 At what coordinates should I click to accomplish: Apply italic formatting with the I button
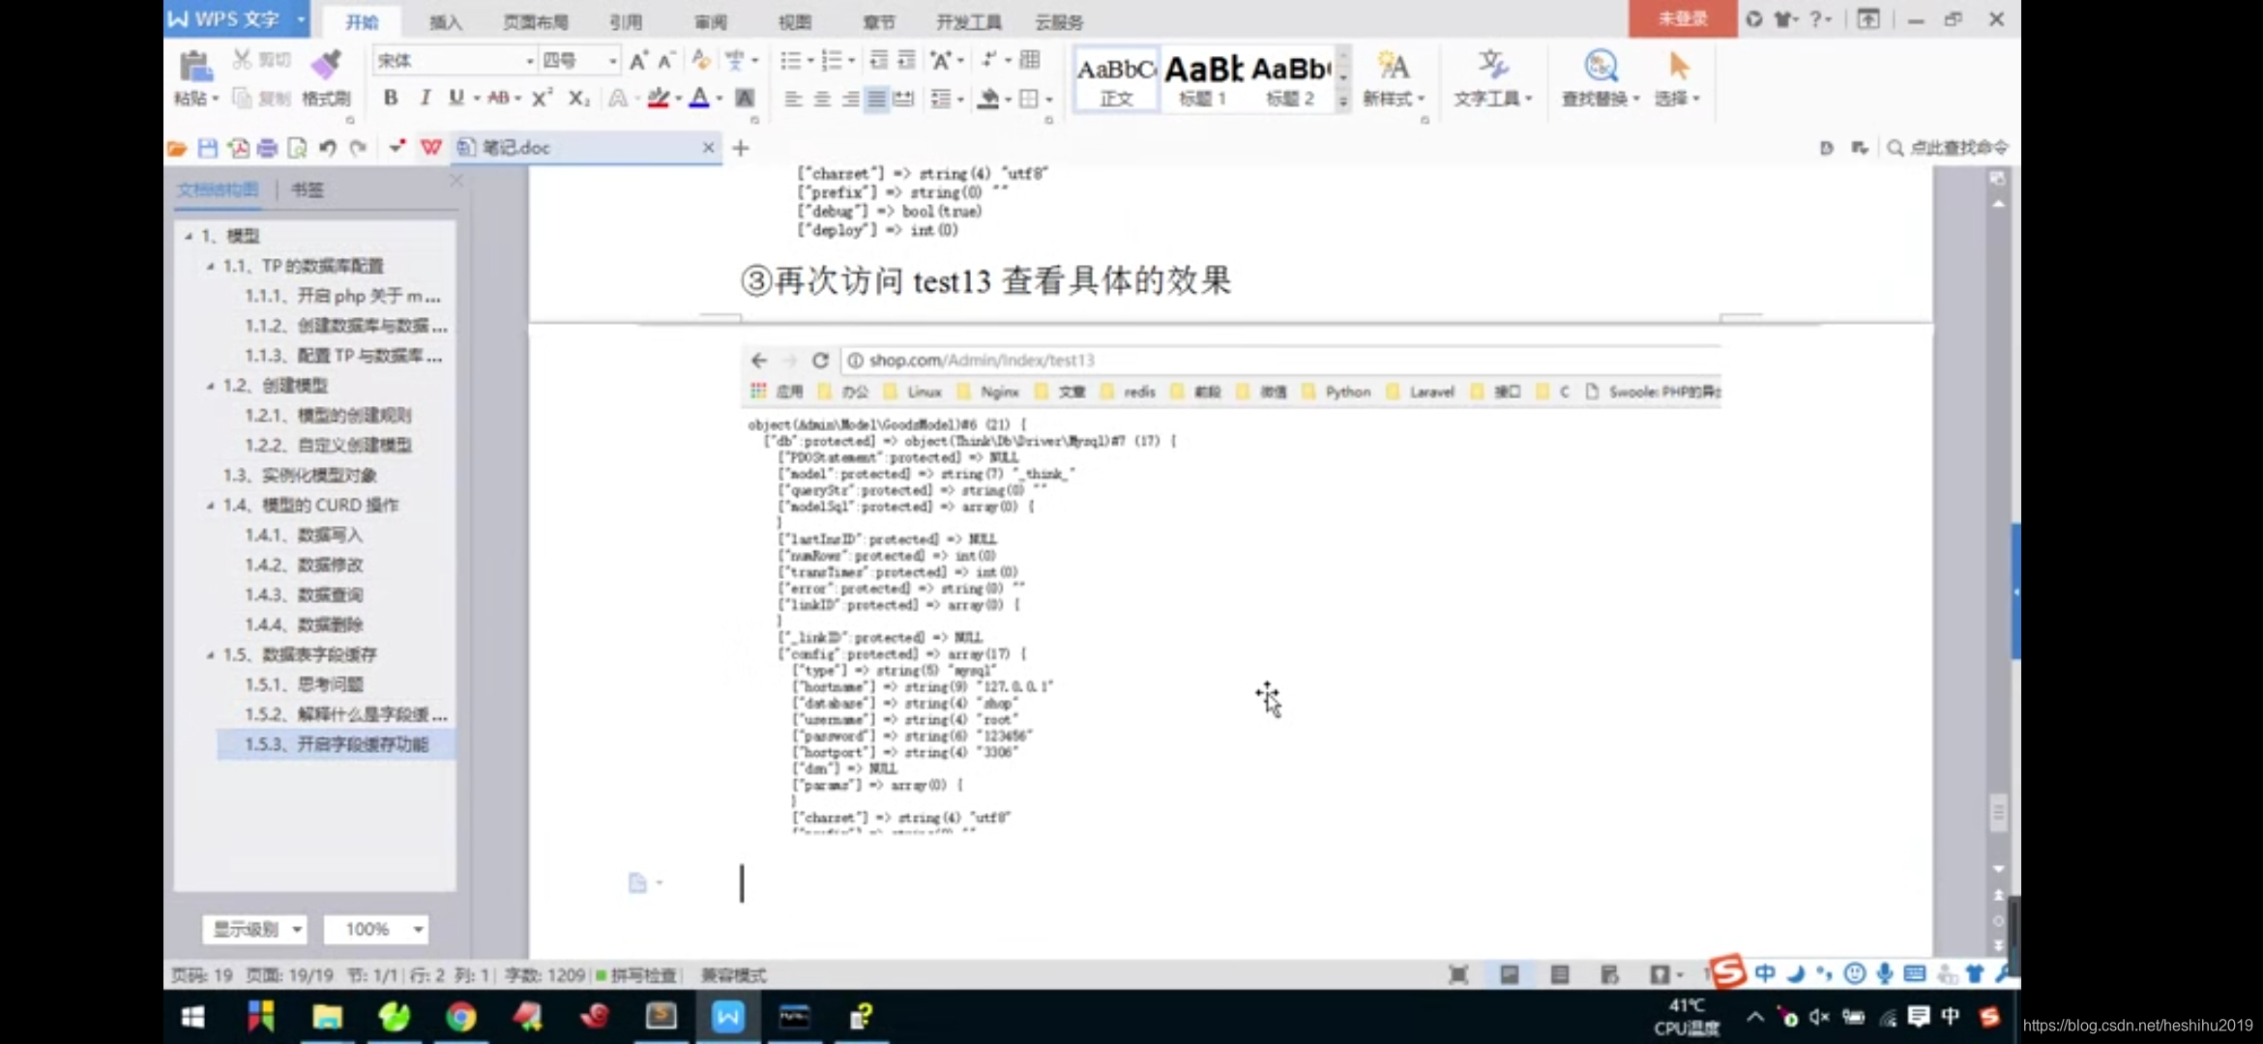425,98
